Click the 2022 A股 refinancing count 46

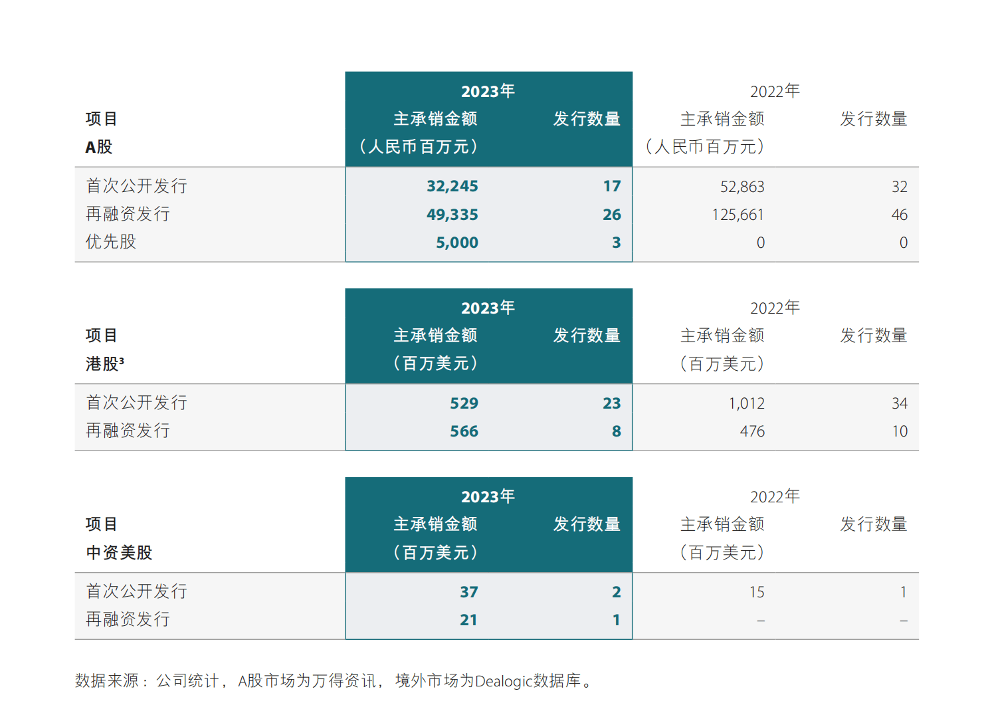900,215
